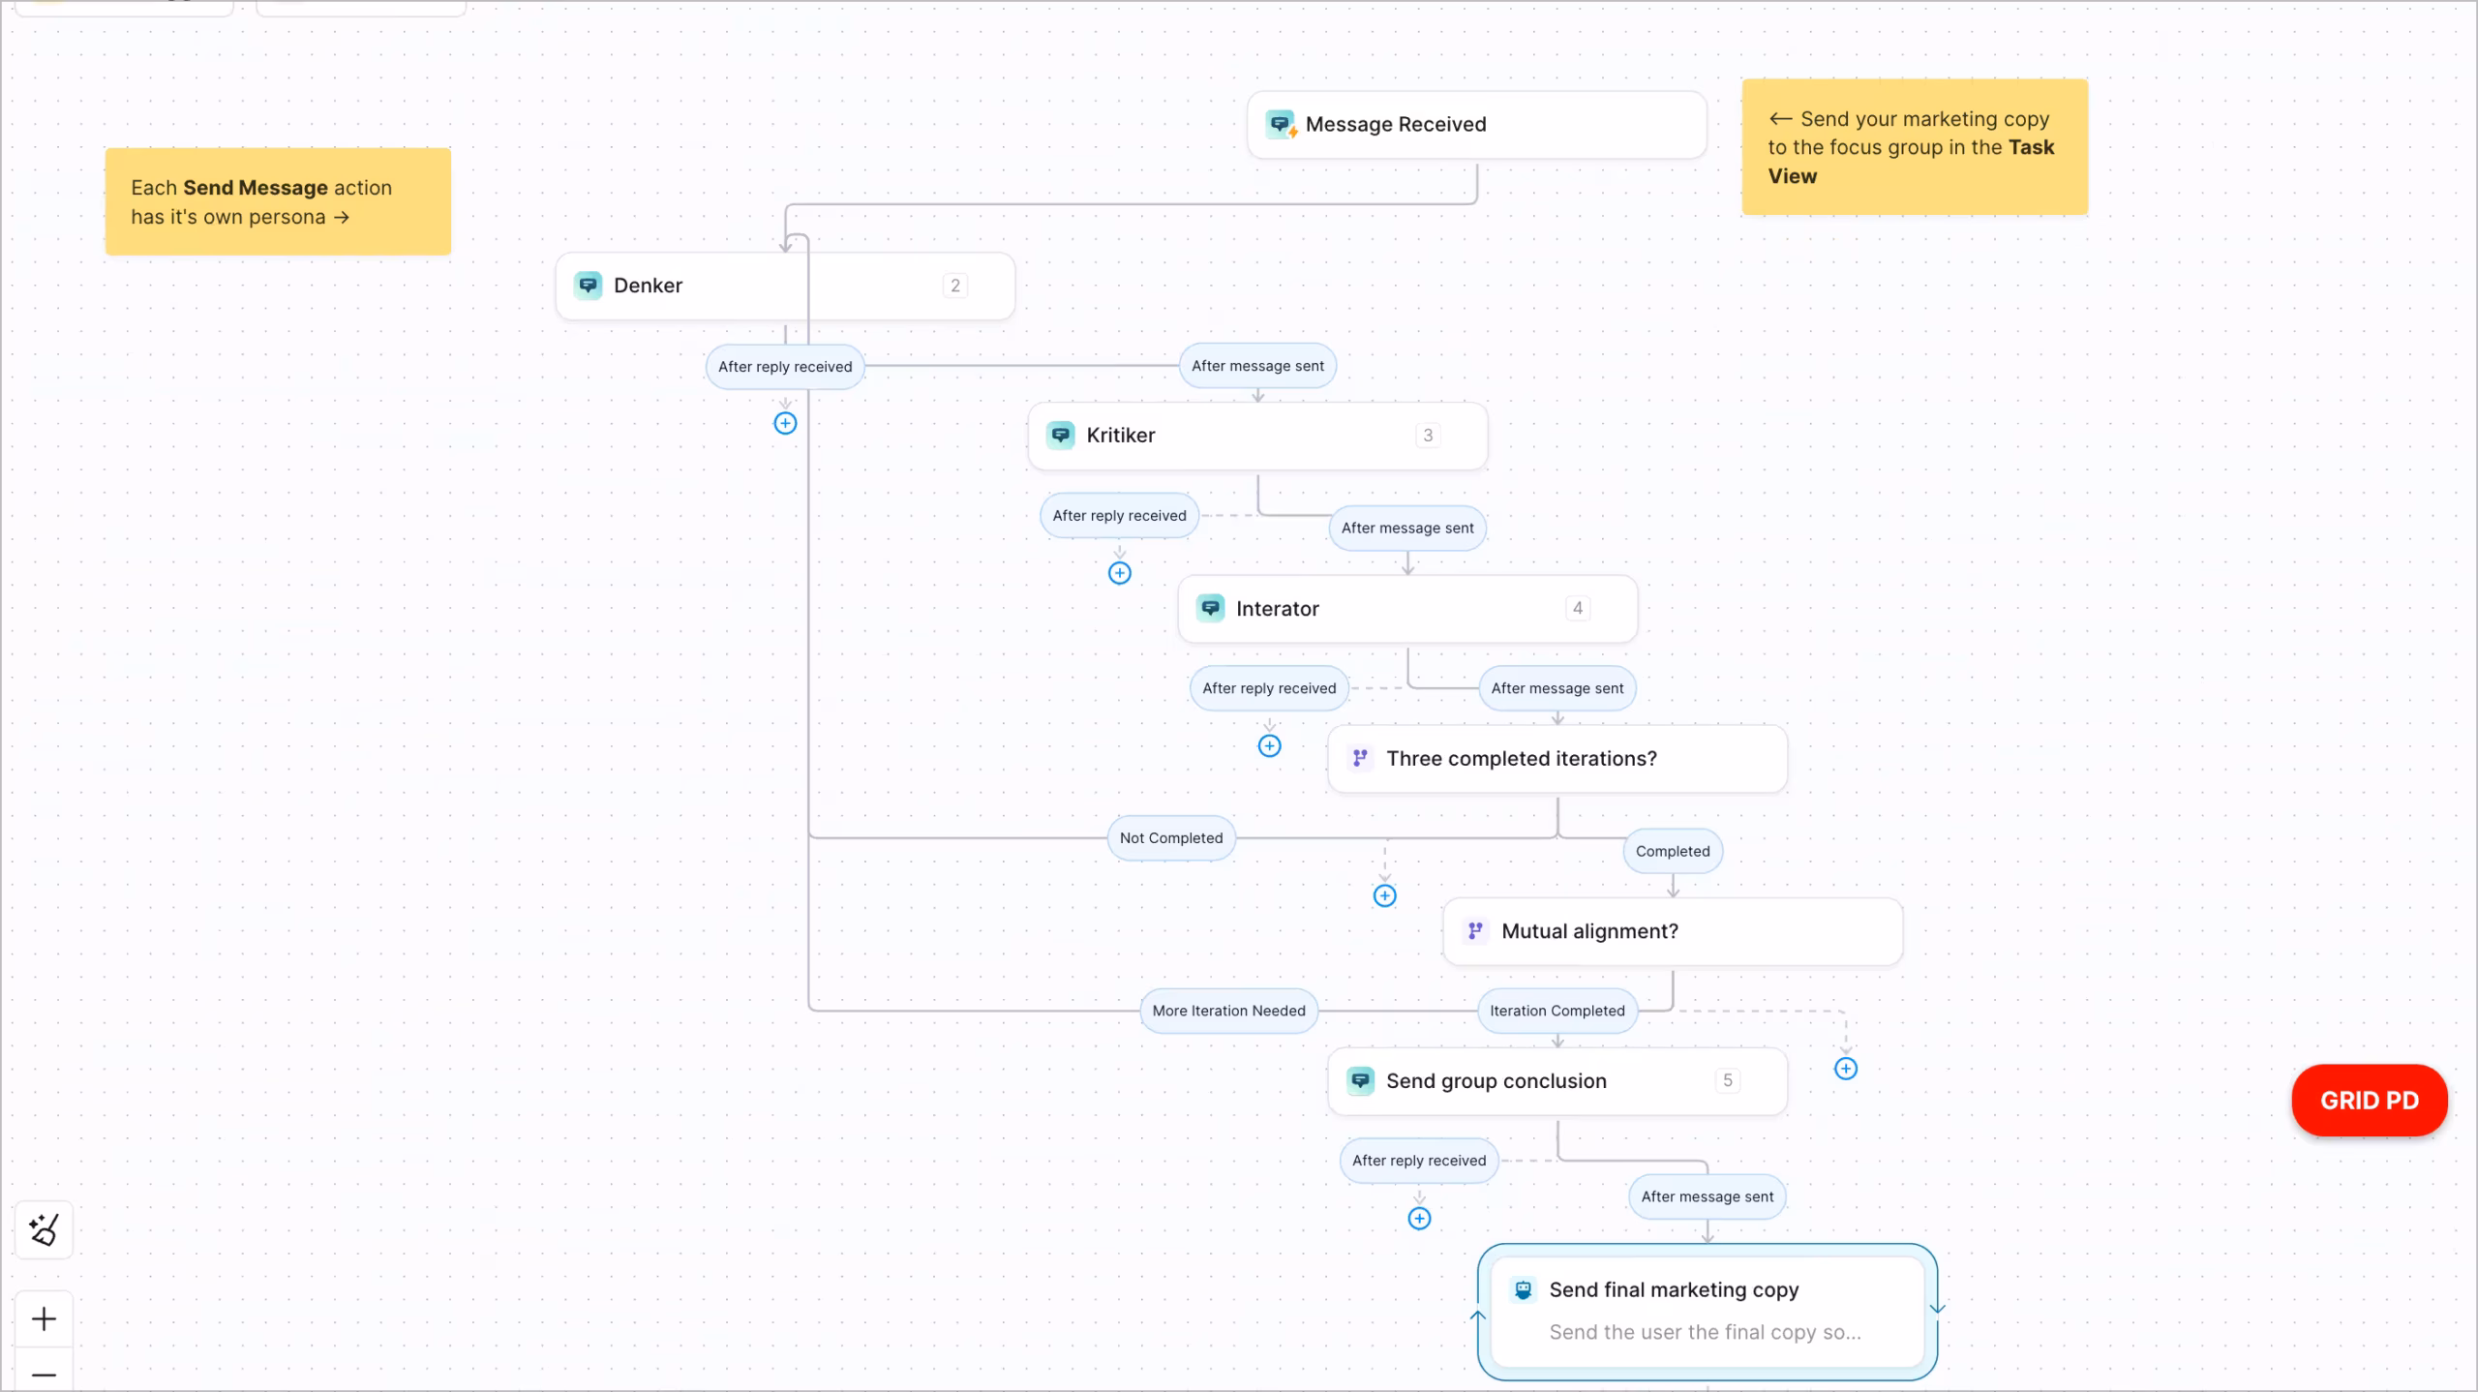Click the Kritiker node message icon
2478x1392 pixels.
tap(1060, 435)
